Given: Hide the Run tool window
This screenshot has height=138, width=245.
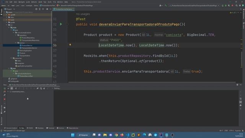Looking at the screenshot, I should (x=241, y=85).
